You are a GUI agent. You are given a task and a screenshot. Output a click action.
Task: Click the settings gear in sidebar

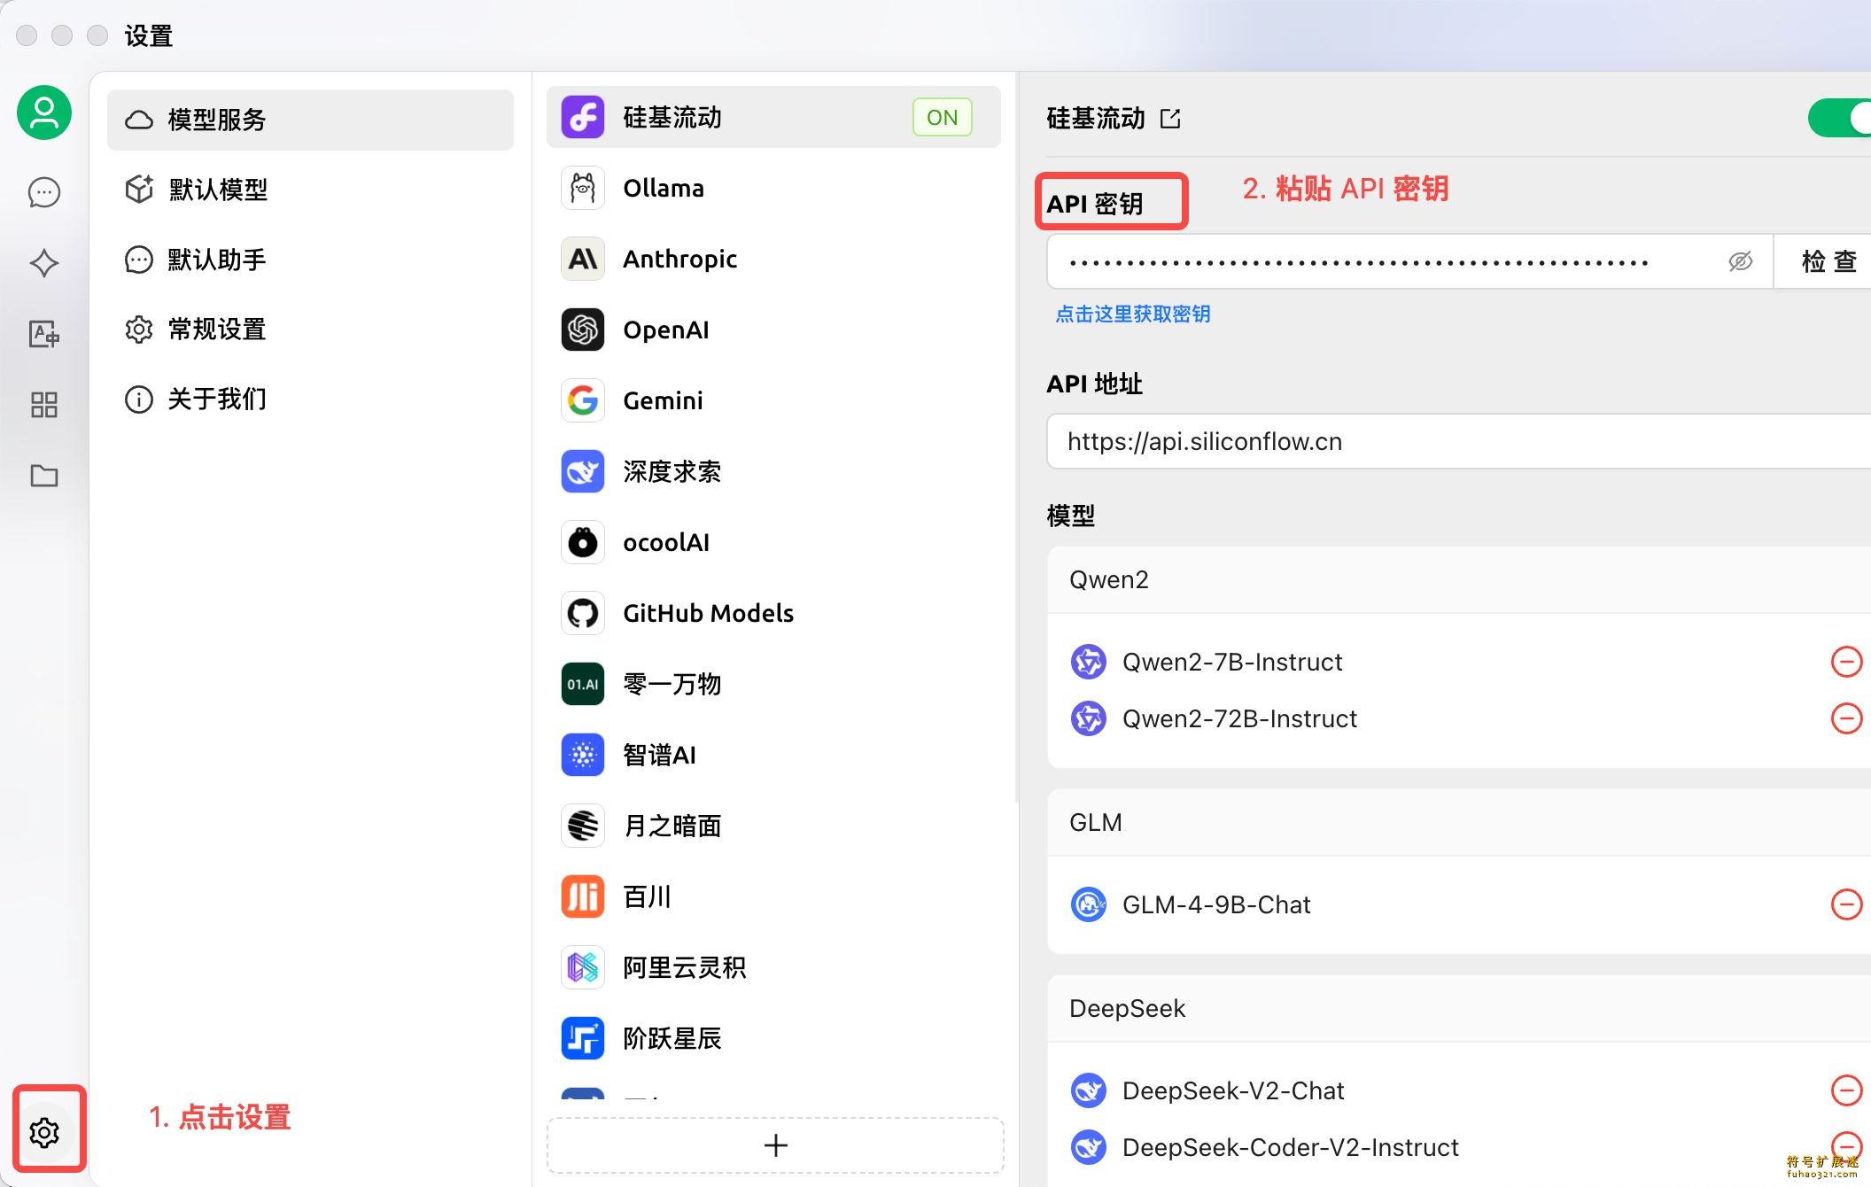(x=44, y=1131)
